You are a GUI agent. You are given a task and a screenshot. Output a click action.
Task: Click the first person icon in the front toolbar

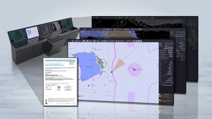pyautogui.click(x=137, y=41)
